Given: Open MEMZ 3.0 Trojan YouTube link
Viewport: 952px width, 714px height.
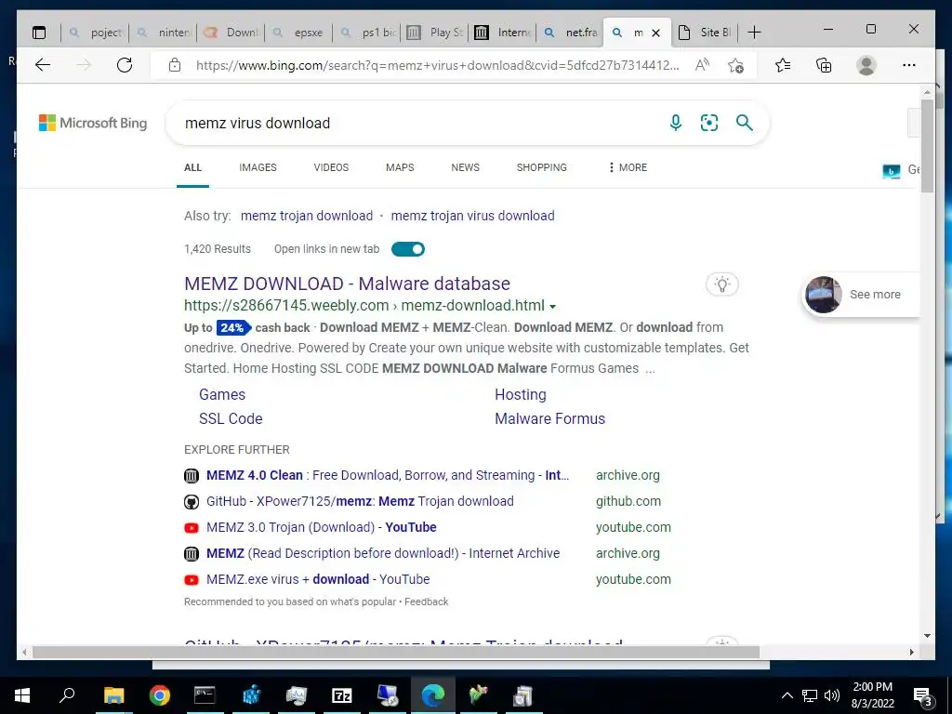Looking at the screenshot, I should click(321, 528).
